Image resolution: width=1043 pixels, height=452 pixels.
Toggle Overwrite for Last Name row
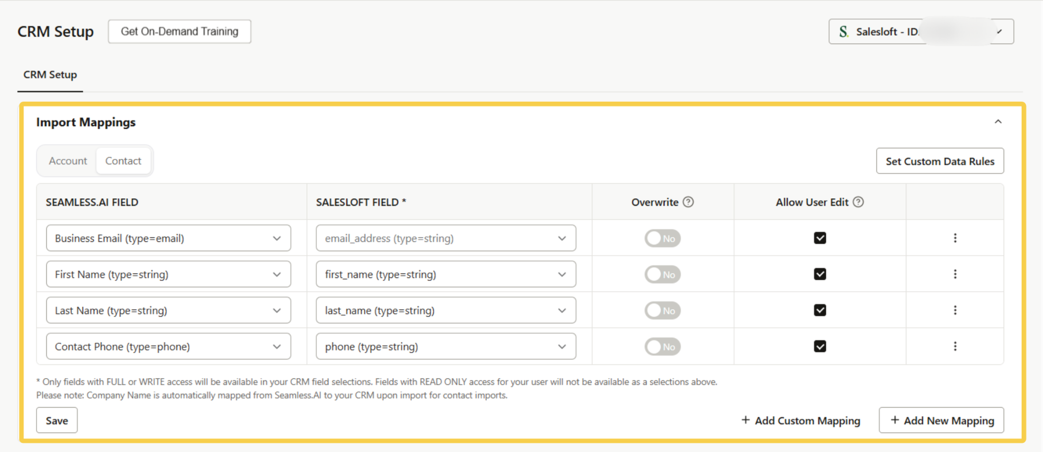663,311
